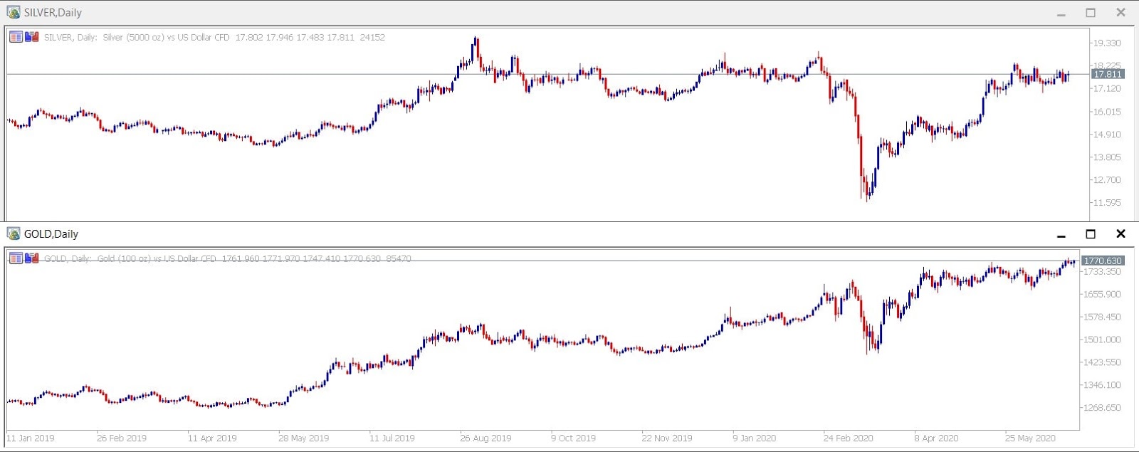Image resolution: width=1139 pixels, height=452 pixels.
Task: Click the 8 Apr 2020 date label
Action: click(936, 438)
